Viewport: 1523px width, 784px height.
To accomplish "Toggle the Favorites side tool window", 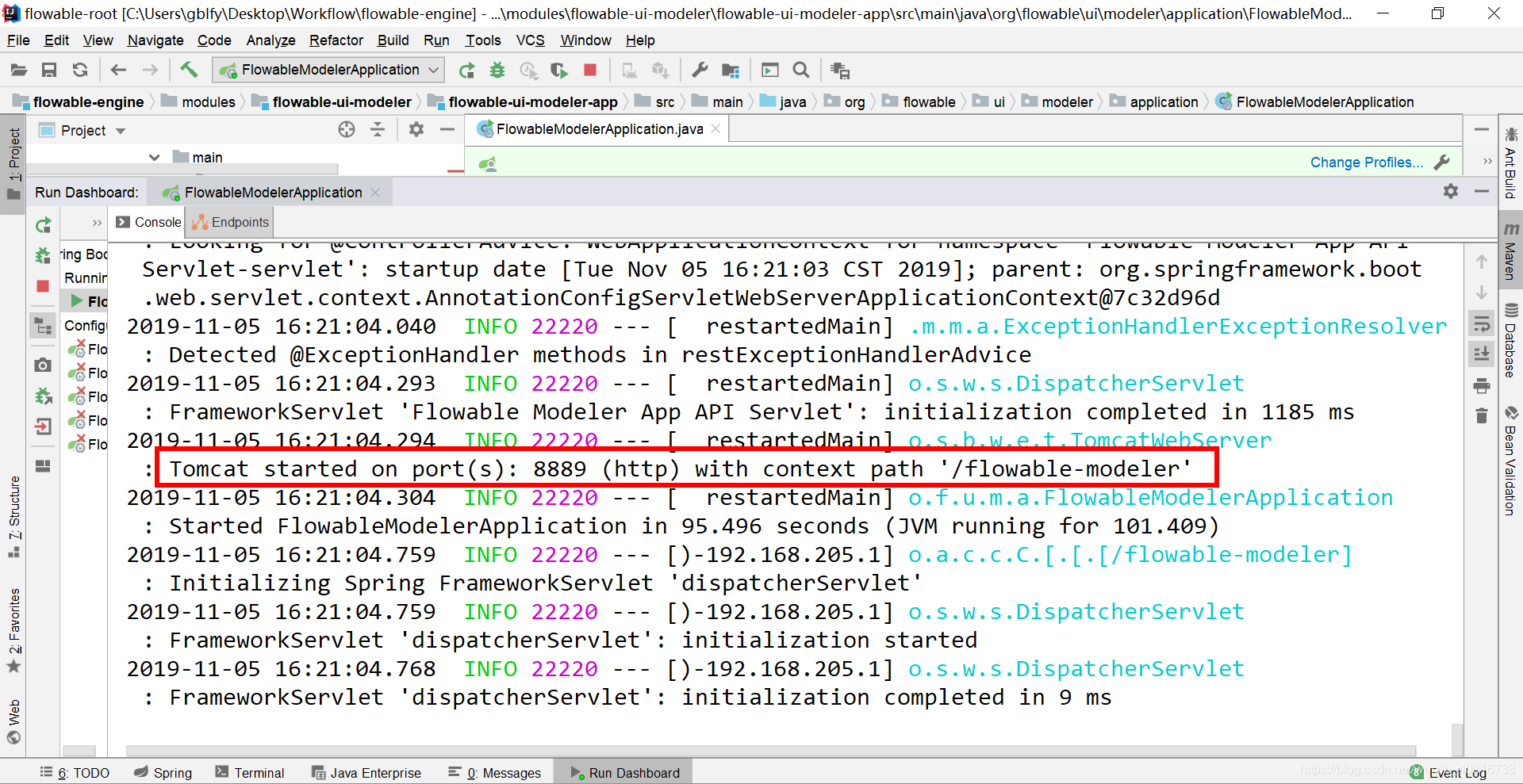I will 13,630.
